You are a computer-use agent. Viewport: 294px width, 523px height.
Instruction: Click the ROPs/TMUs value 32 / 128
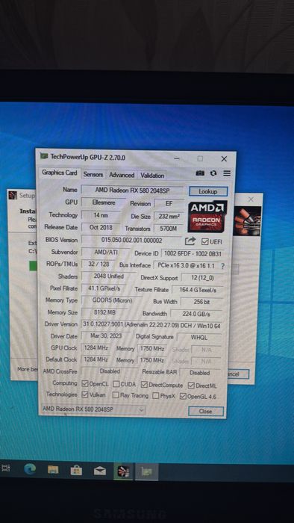(98, 264)
